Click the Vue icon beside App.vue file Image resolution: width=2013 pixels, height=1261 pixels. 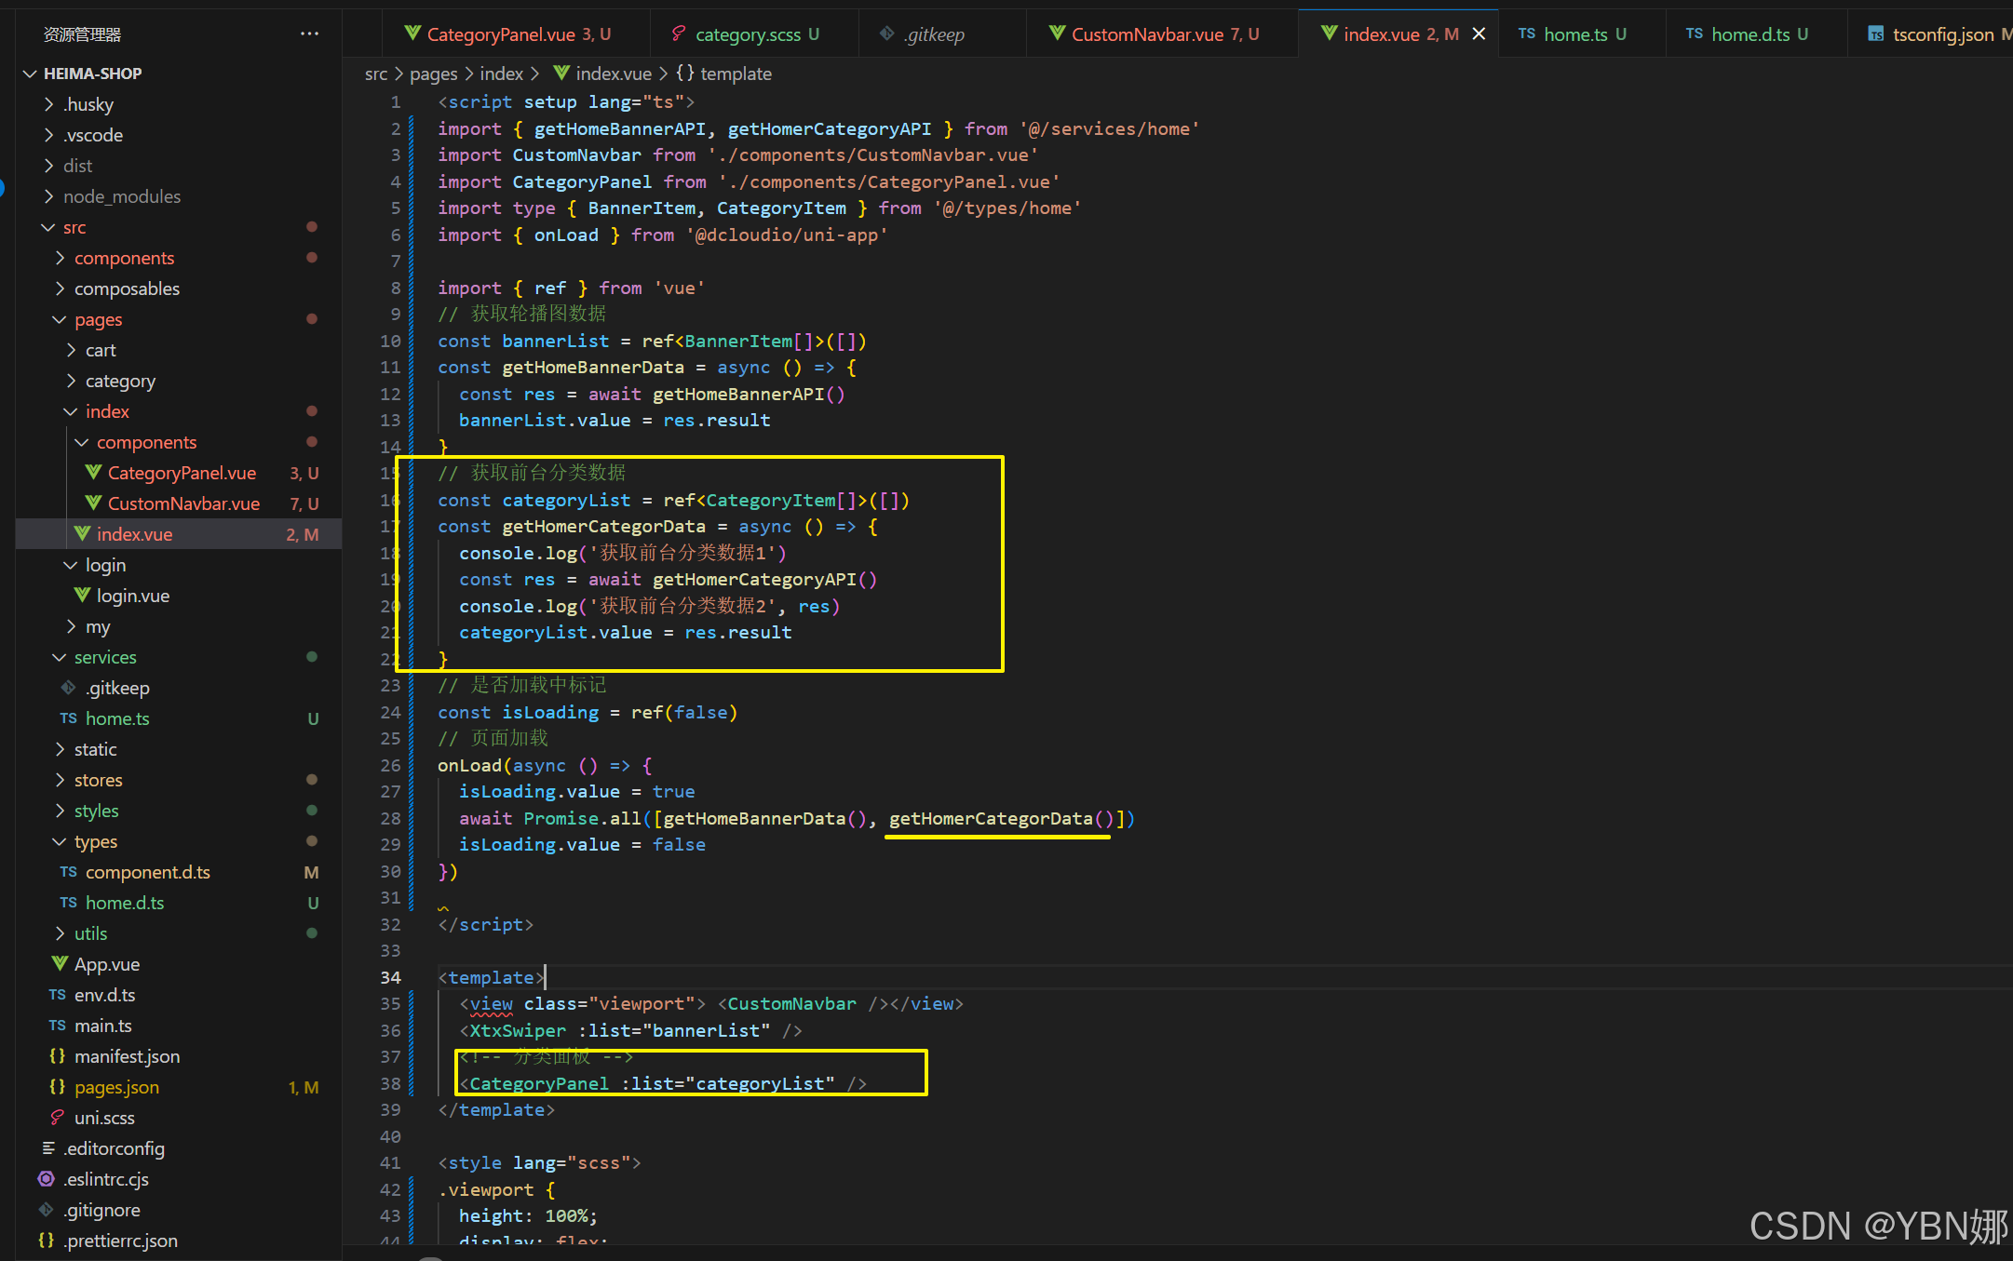pos(60,964)
